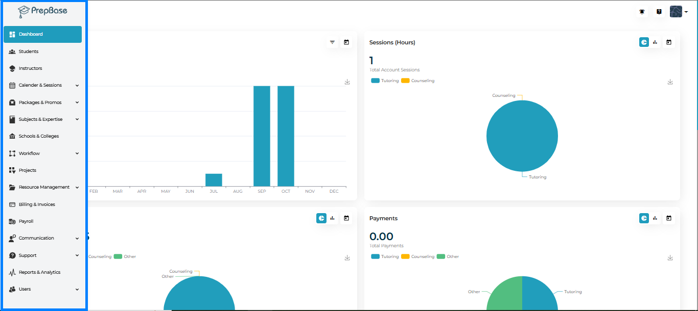Viewport: 698px width, 311px height.
Task: Download the monthly bar chart
Action: 347,82
